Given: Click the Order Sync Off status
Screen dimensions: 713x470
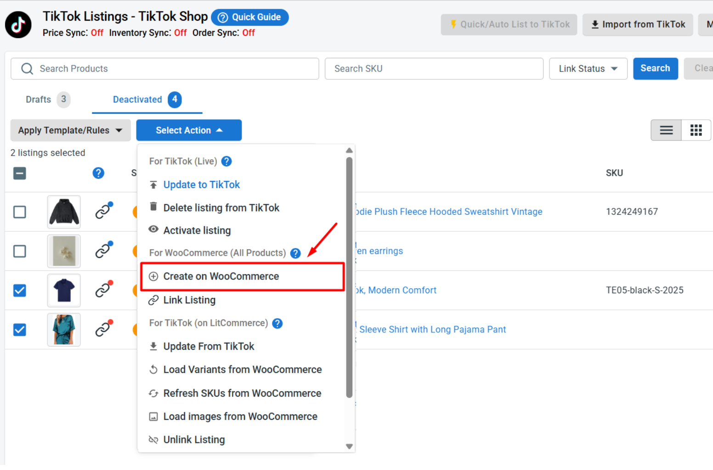Looking at the screenshot, I should [x=249, y=33].
